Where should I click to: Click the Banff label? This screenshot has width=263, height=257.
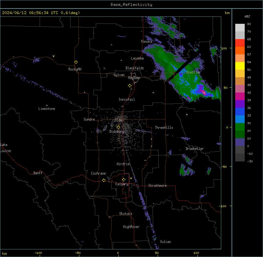pyautogui.click(x=38, y=173)
